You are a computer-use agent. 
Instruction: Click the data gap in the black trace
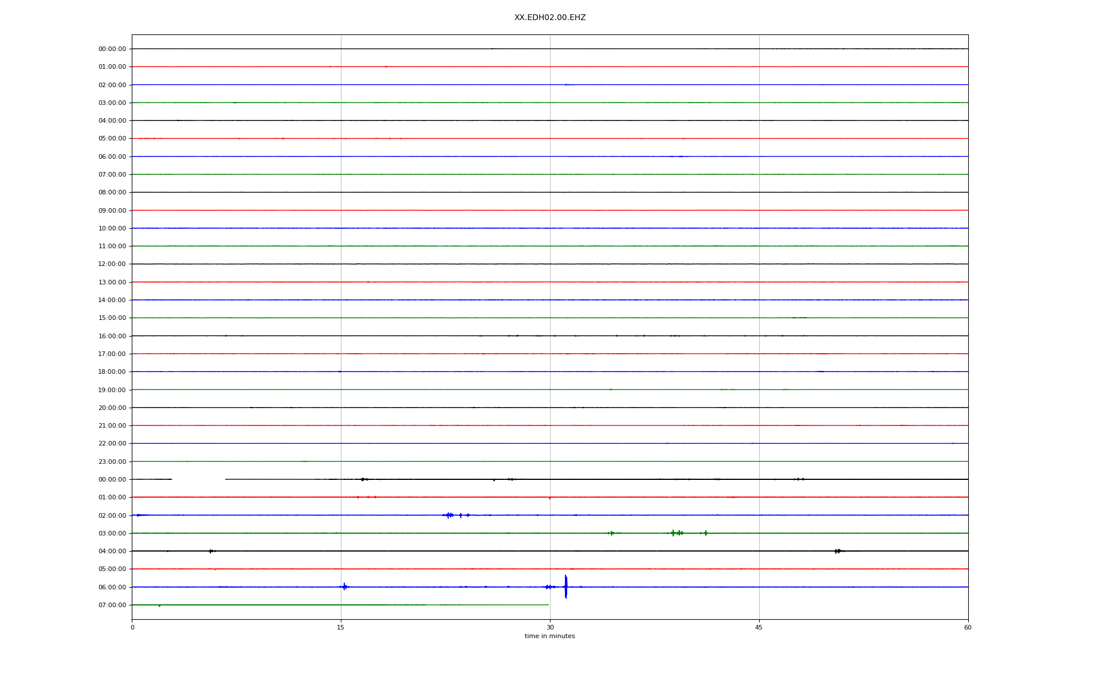pyautogui.click(x=198, y=479)
